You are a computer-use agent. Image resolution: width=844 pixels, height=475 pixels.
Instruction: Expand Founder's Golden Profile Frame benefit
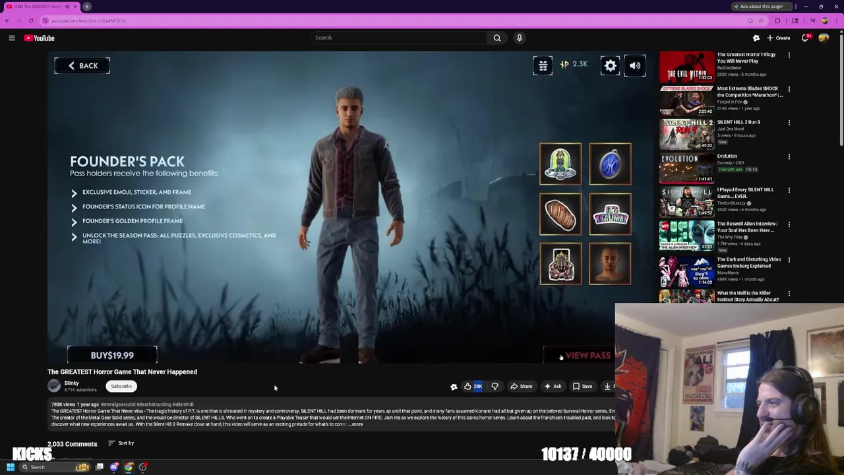[74, 222]
